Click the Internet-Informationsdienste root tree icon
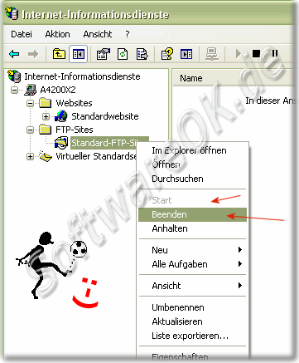299x363 pixels. (14, 76)
